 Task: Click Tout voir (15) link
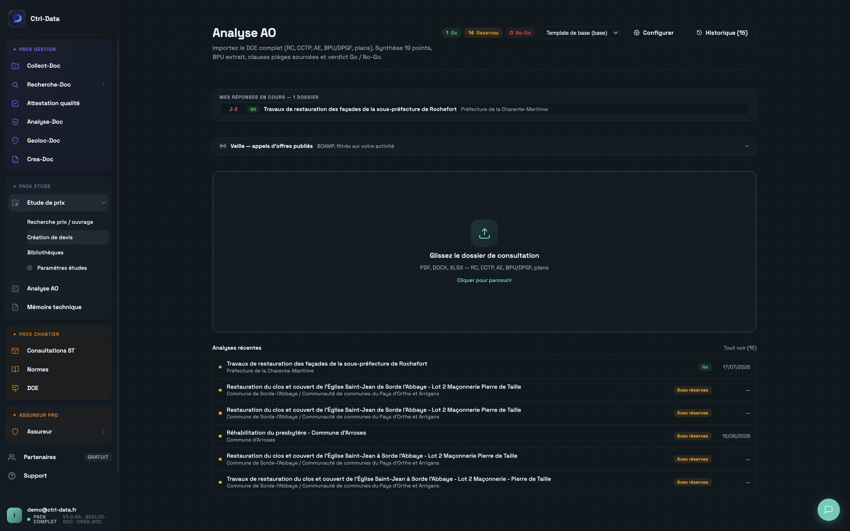[x=740, y=348]
